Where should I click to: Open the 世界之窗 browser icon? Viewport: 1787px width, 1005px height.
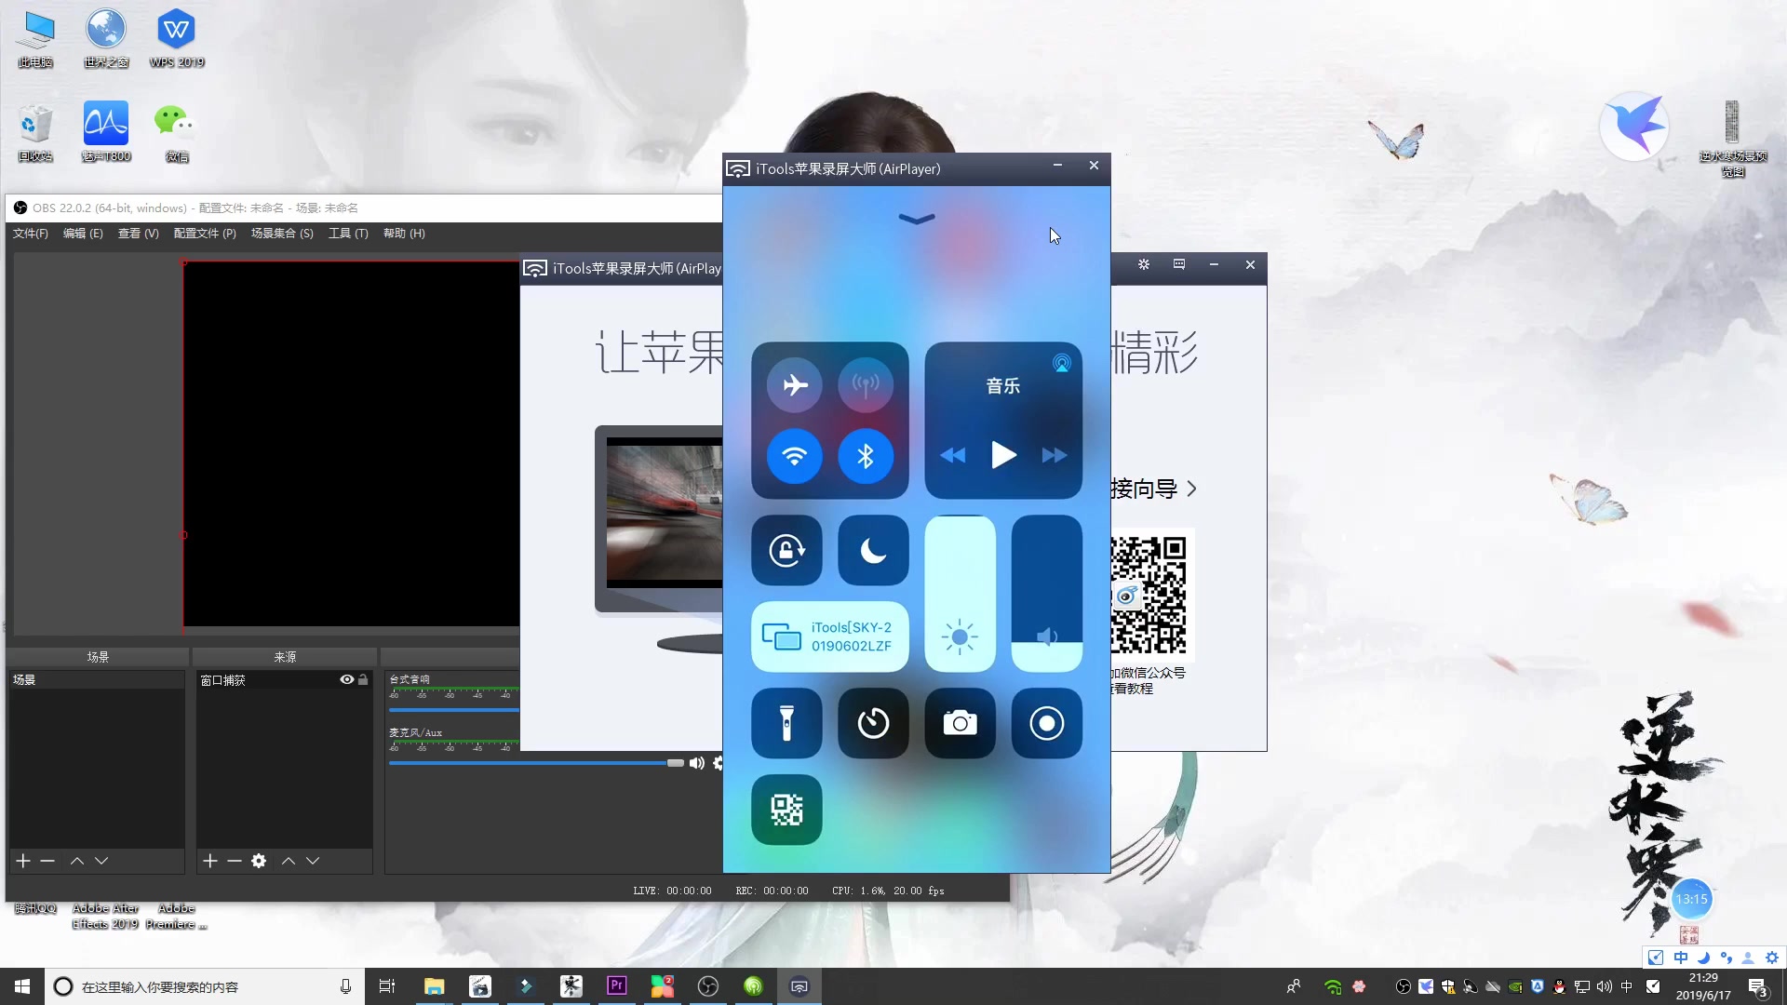[106, 39]
